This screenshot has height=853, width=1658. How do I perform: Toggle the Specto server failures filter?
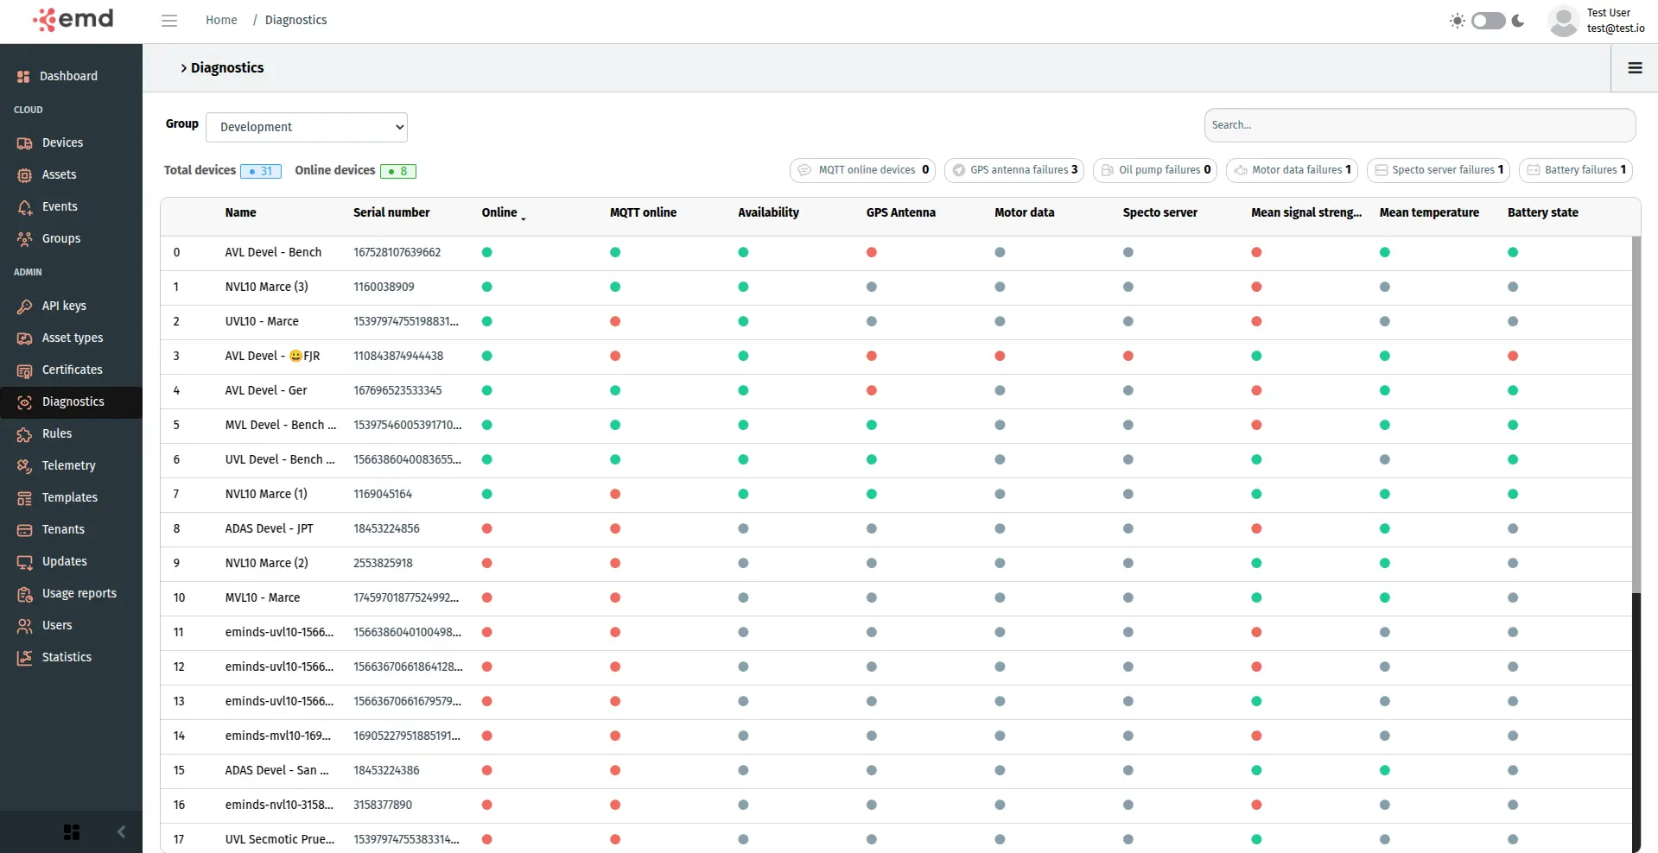(x=1439, y=170)
